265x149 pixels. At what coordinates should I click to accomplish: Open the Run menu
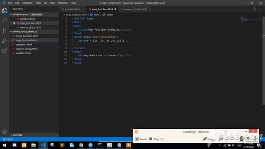(53, 3)
